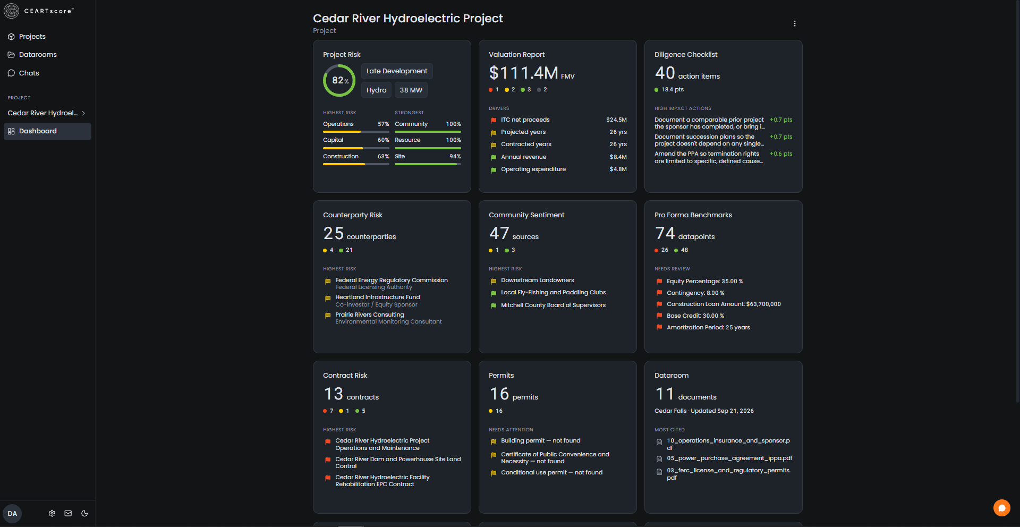Click the document icon for 10_operations_insurance file
This screenshot has height=527, width=1020.
(x=659, y=442)
